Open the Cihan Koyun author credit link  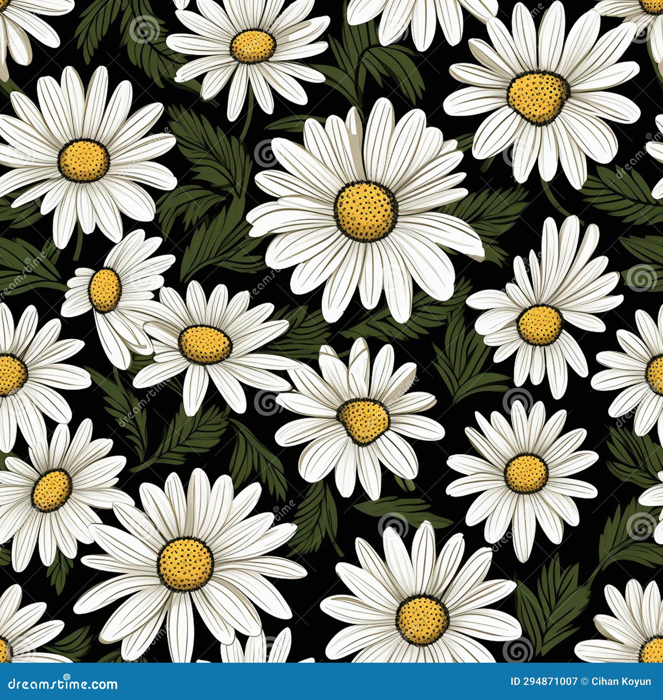(x=622, y=681)
